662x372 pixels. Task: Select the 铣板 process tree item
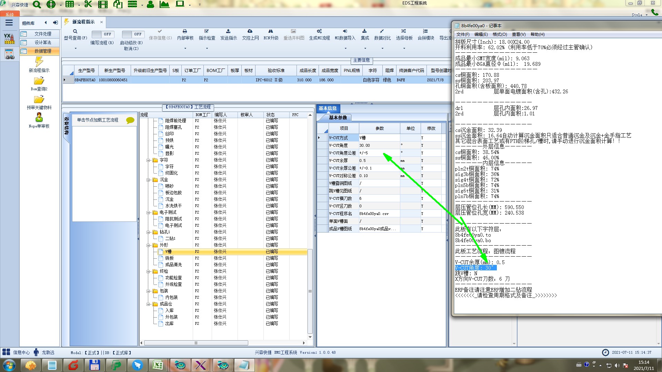169,258
